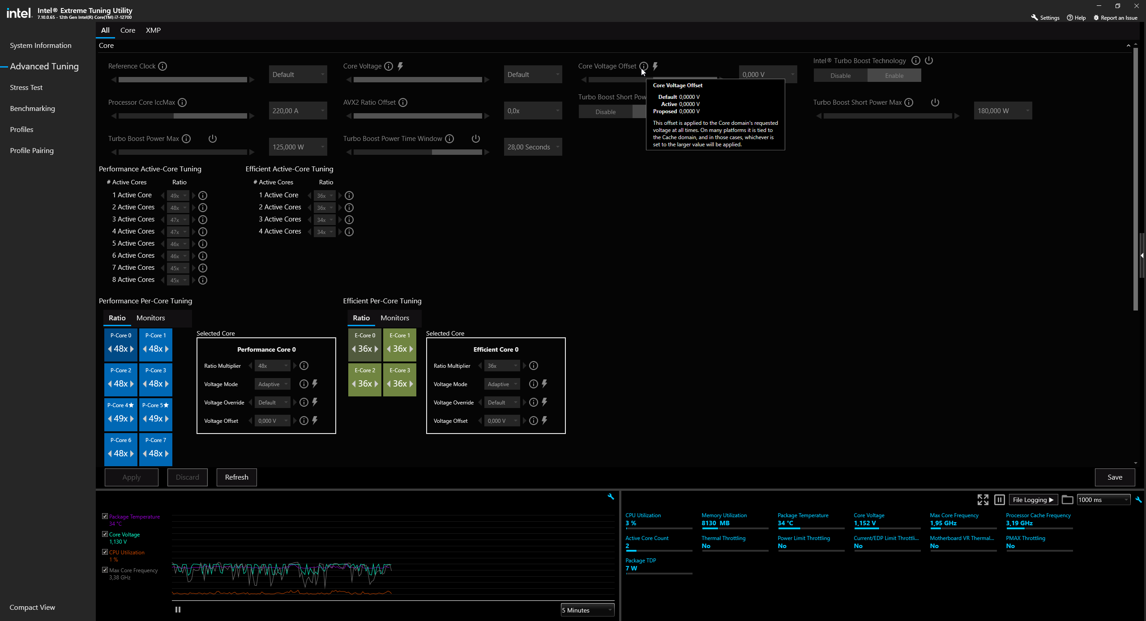Image resolution: width=1146 pixels, height=621 pixels.
Task: Open the 5 Minutes time range dropdown
Action: click(587, 610)
